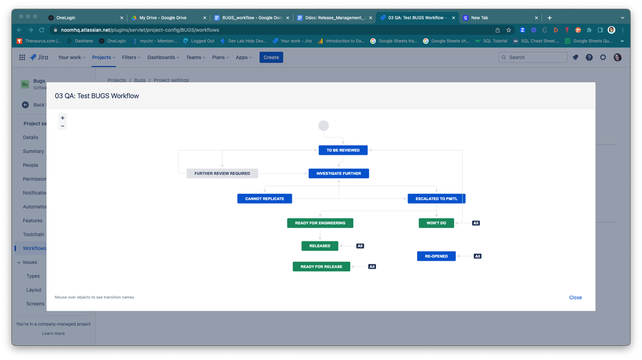The width and height of the screenshot is (642, 360).
Task: Open Jira user profile avatar
Action: click(x=618, y=58)
